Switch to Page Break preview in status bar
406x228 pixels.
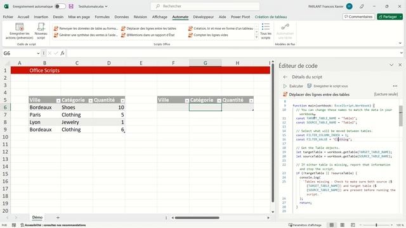coord(353,225)
